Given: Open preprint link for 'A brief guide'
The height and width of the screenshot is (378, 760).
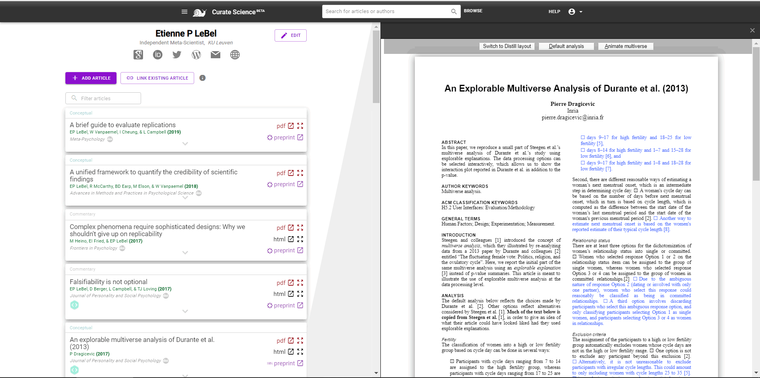Looking at the screenshot, I should (x=285, y=137).
